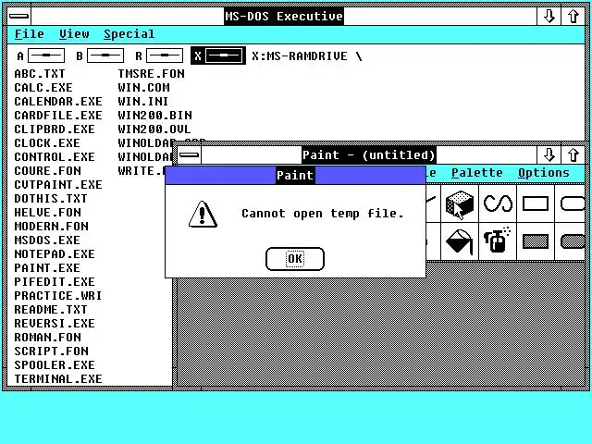Screen dimensions: 592x444
Task: Select the MODERN.FON font file
Action: pos(52,226)
